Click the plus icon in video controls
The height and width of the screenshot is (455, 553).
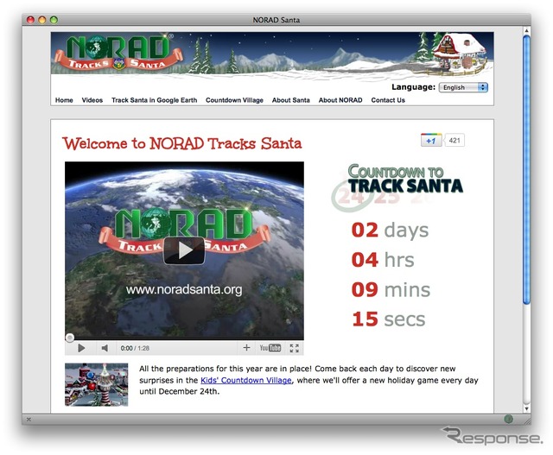click(246, 348)
